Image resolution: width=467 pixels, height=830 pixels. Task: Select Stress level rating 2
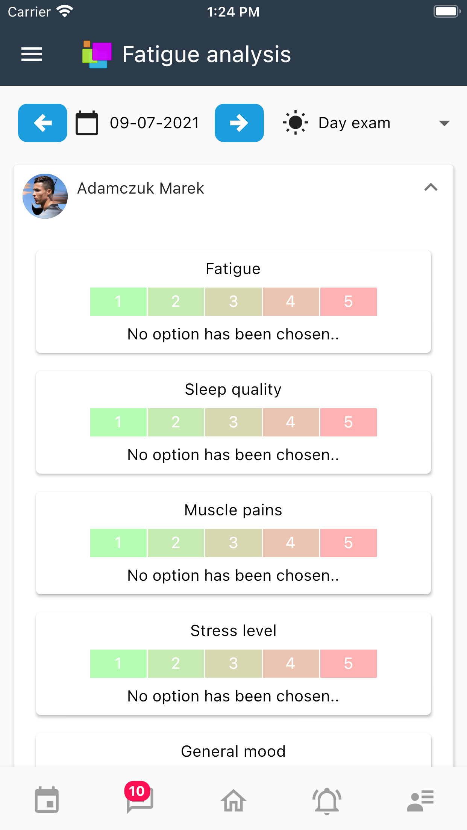tap(176, 663)
